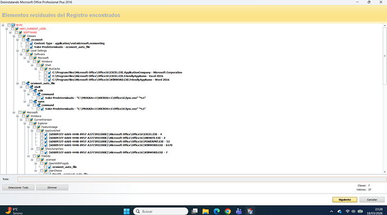Select 'Valor Predeterminado - ocsmeet_auto_file' row

[x=62, y=47]
